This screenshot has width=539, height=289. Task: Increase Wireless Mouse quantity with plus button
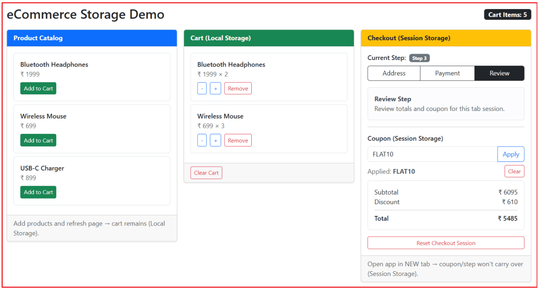pyautogui.click(x=215, y=140)
